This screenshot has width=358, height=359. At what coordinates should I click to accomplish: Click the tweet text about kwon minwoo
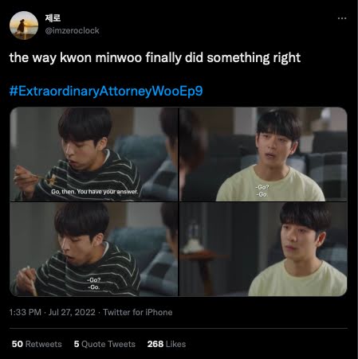[155, 58]
